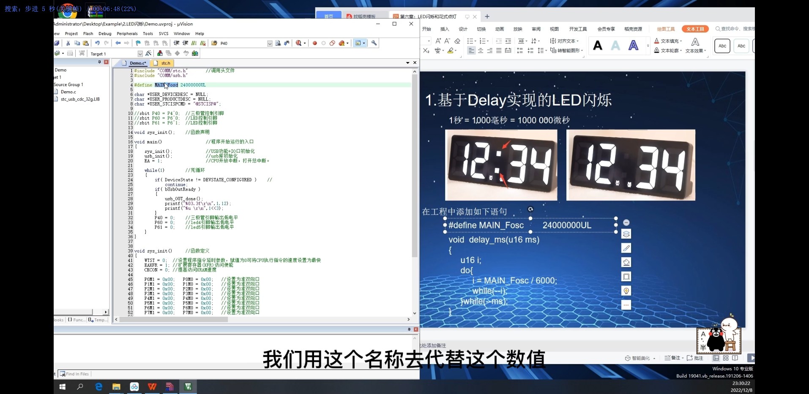Open 文本填充 dropdown
Image resolution: width=809 pixels, height=394 pixels.
668,41
